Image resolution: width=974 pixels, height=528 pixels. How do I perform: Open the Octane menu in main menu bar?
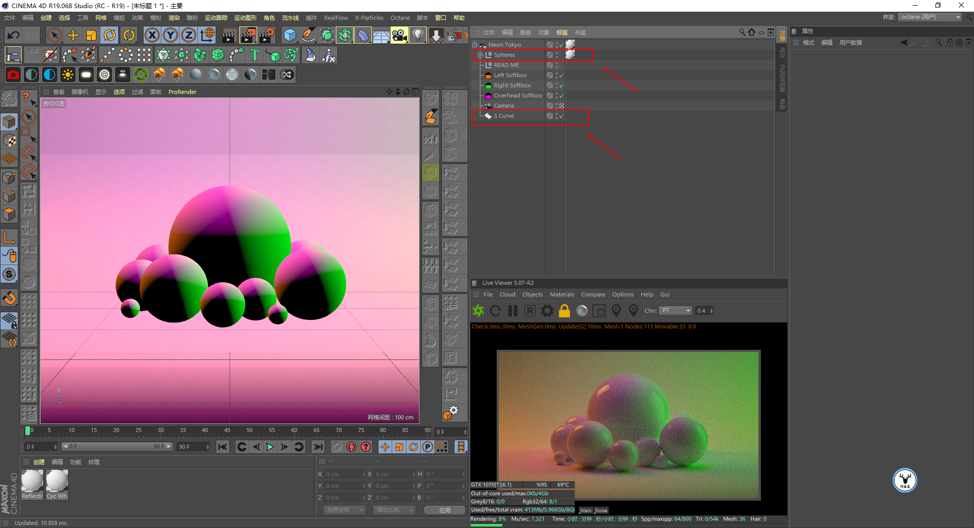pyautogui.click(x=400, y=18)
